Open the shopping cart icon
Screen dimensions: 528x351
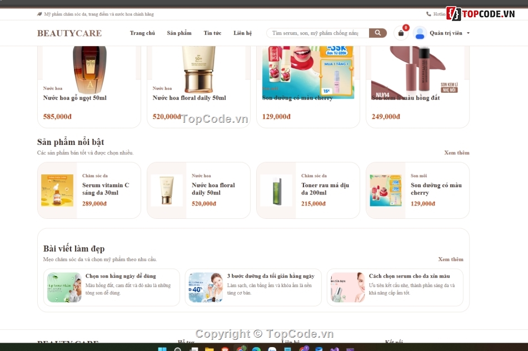[x=401, y=33]
